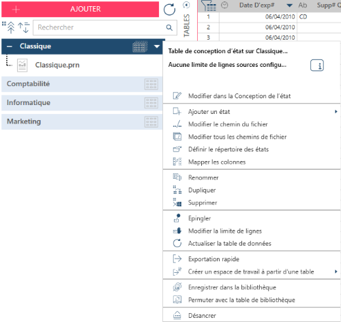Click the collapse all tables icon

pos(8,27)
